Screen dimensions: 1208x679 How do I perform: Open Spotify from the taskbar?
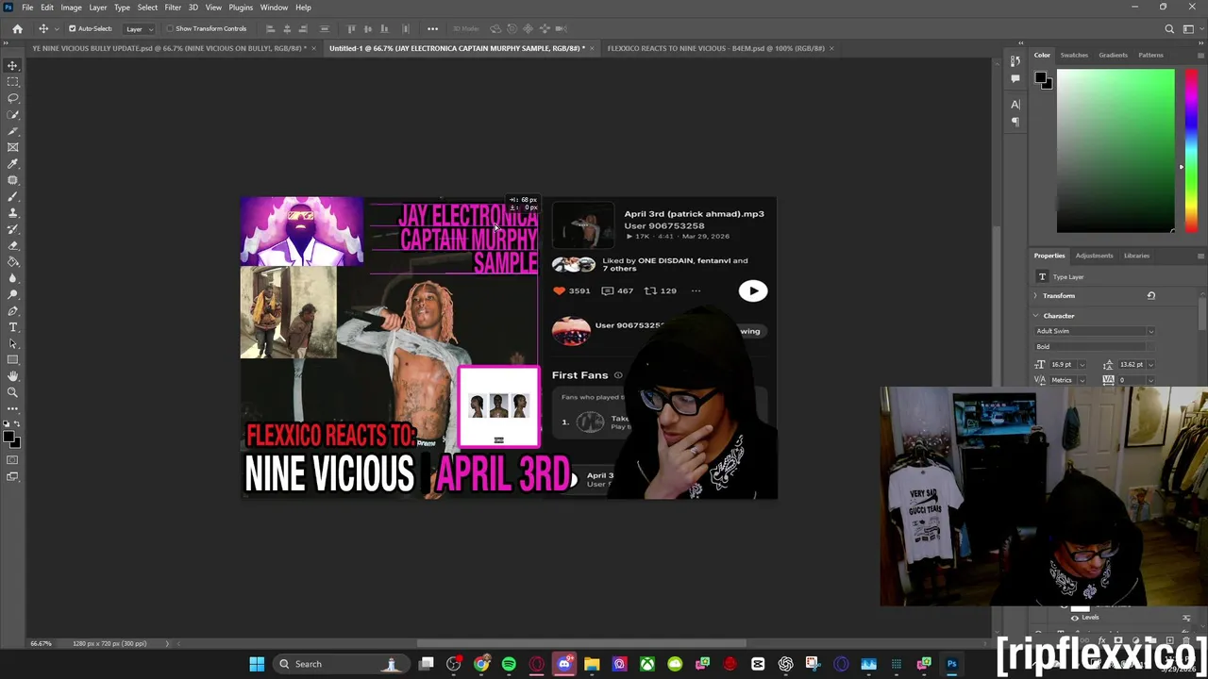(509, 664)
